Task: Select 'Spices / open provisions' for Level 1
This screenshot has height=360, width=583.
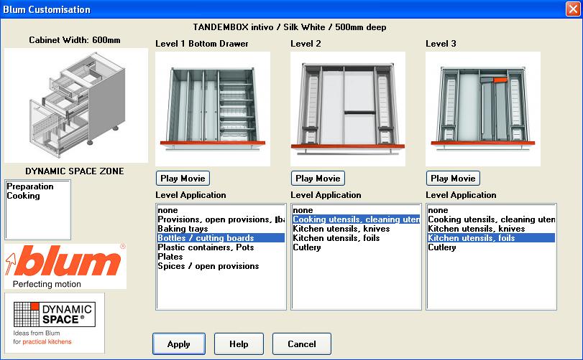Action: (x=221, y=266)
